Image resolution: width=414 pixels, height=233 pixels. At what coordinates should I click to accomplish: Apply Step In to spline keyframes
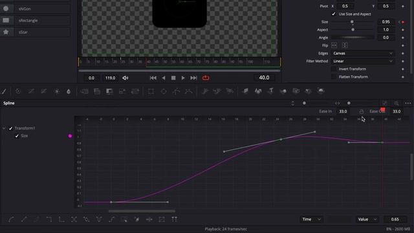[x=49, y=219]
